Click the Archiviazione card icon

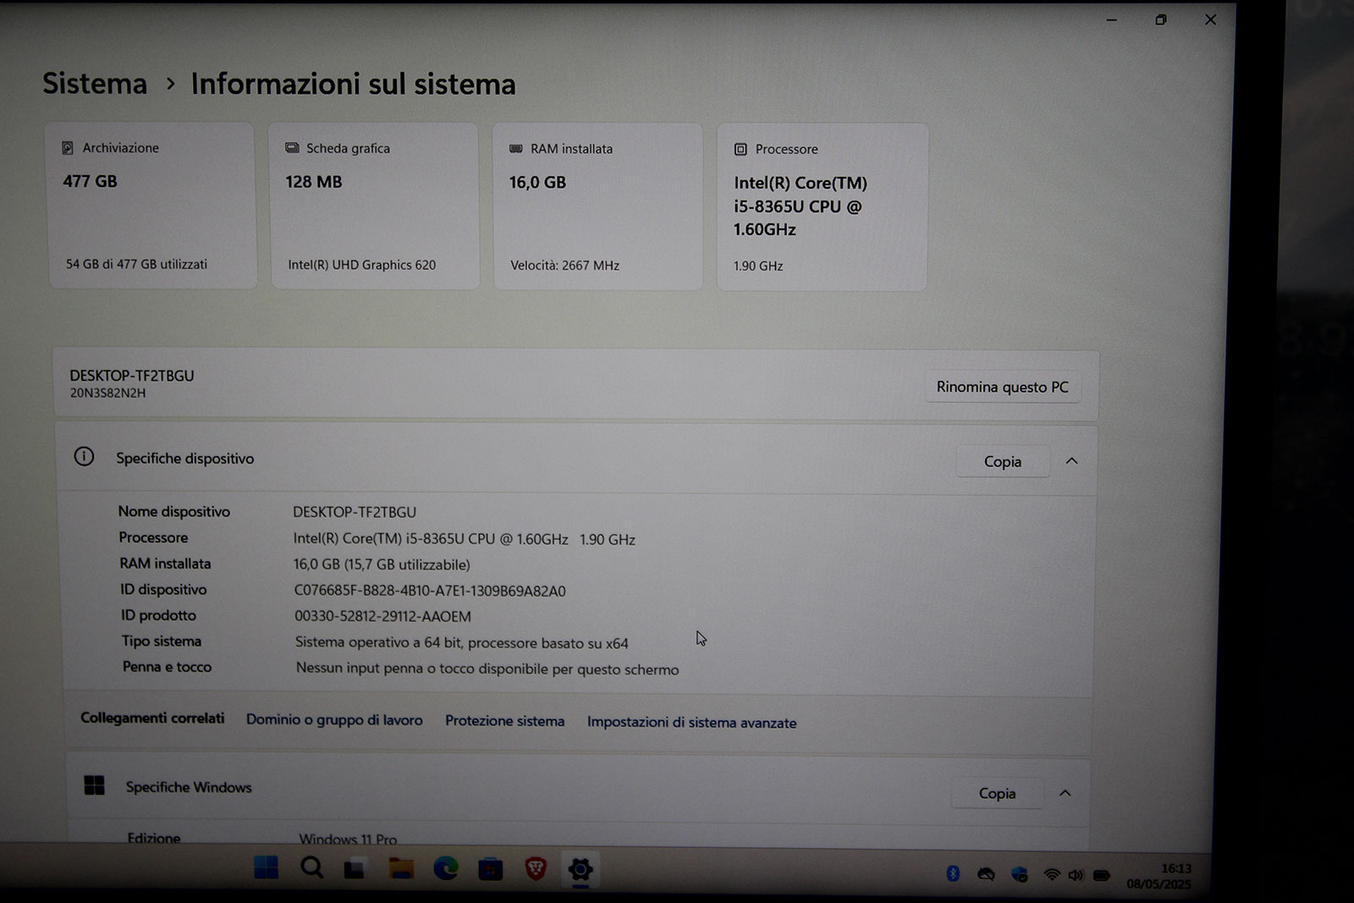(x=68, y=148)
